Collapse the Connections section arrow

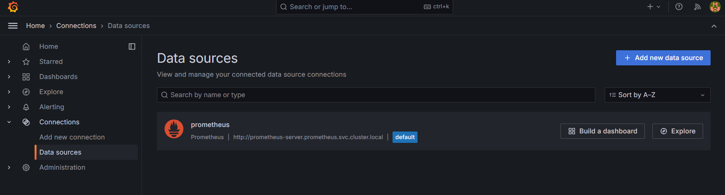point(9,122)
